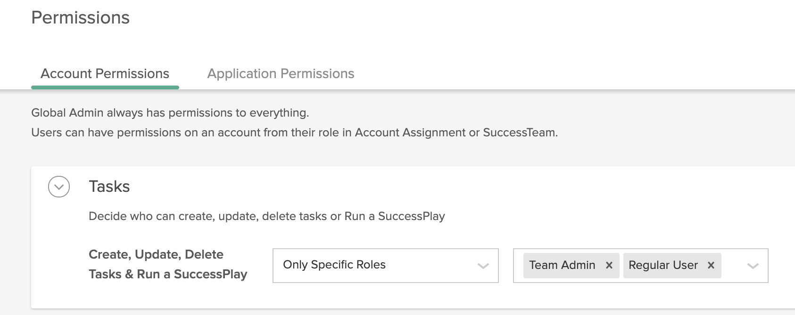
Task: Click the Global Admin permissions note
Action: 170,113
